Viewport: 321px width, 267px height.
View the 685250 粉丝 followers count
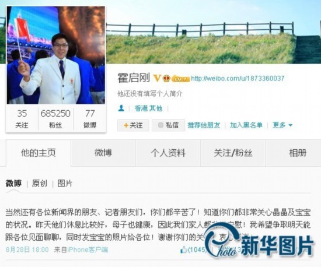click(x=55, y=119)
